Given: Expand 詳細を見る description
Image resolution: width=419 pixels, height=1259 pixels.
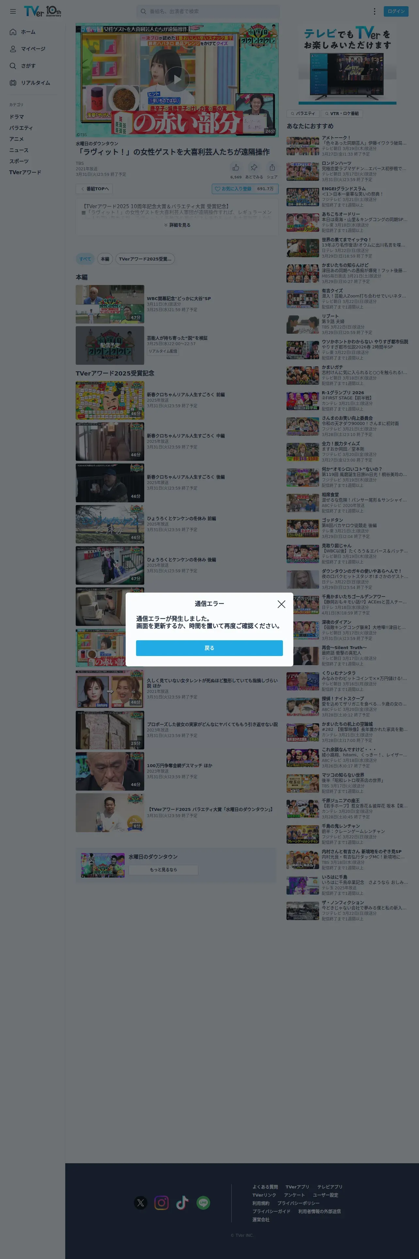Looking at the screenshot, I should (177, 225).
